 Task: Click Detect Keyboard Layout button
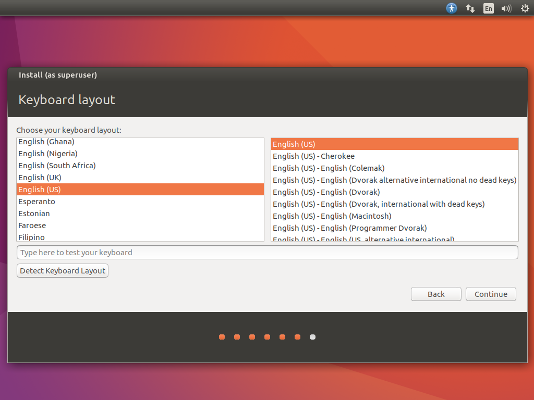click(63, 271)
